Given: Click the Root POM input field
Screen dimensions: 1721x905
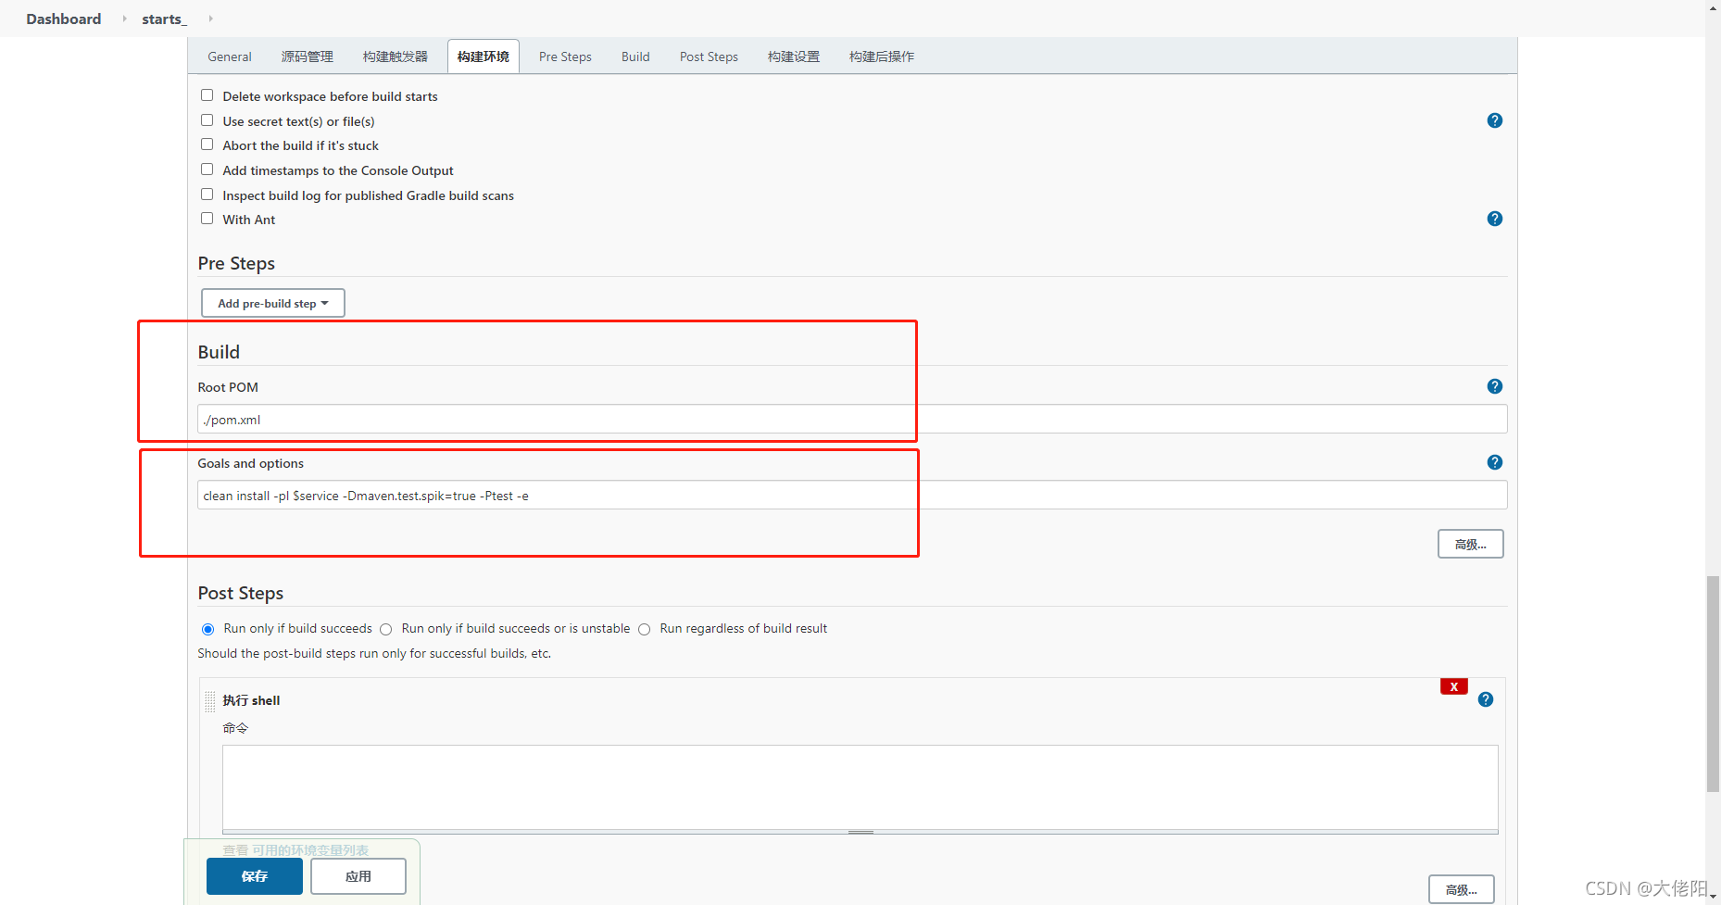Looking at the screenshot, I should click(x=852, y=419).
